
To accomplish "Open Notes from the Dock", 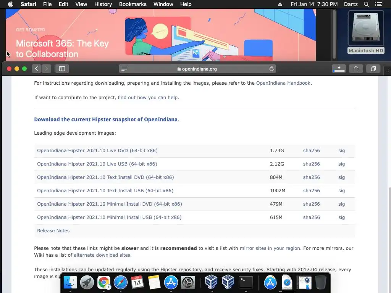I will click(154, 282).
